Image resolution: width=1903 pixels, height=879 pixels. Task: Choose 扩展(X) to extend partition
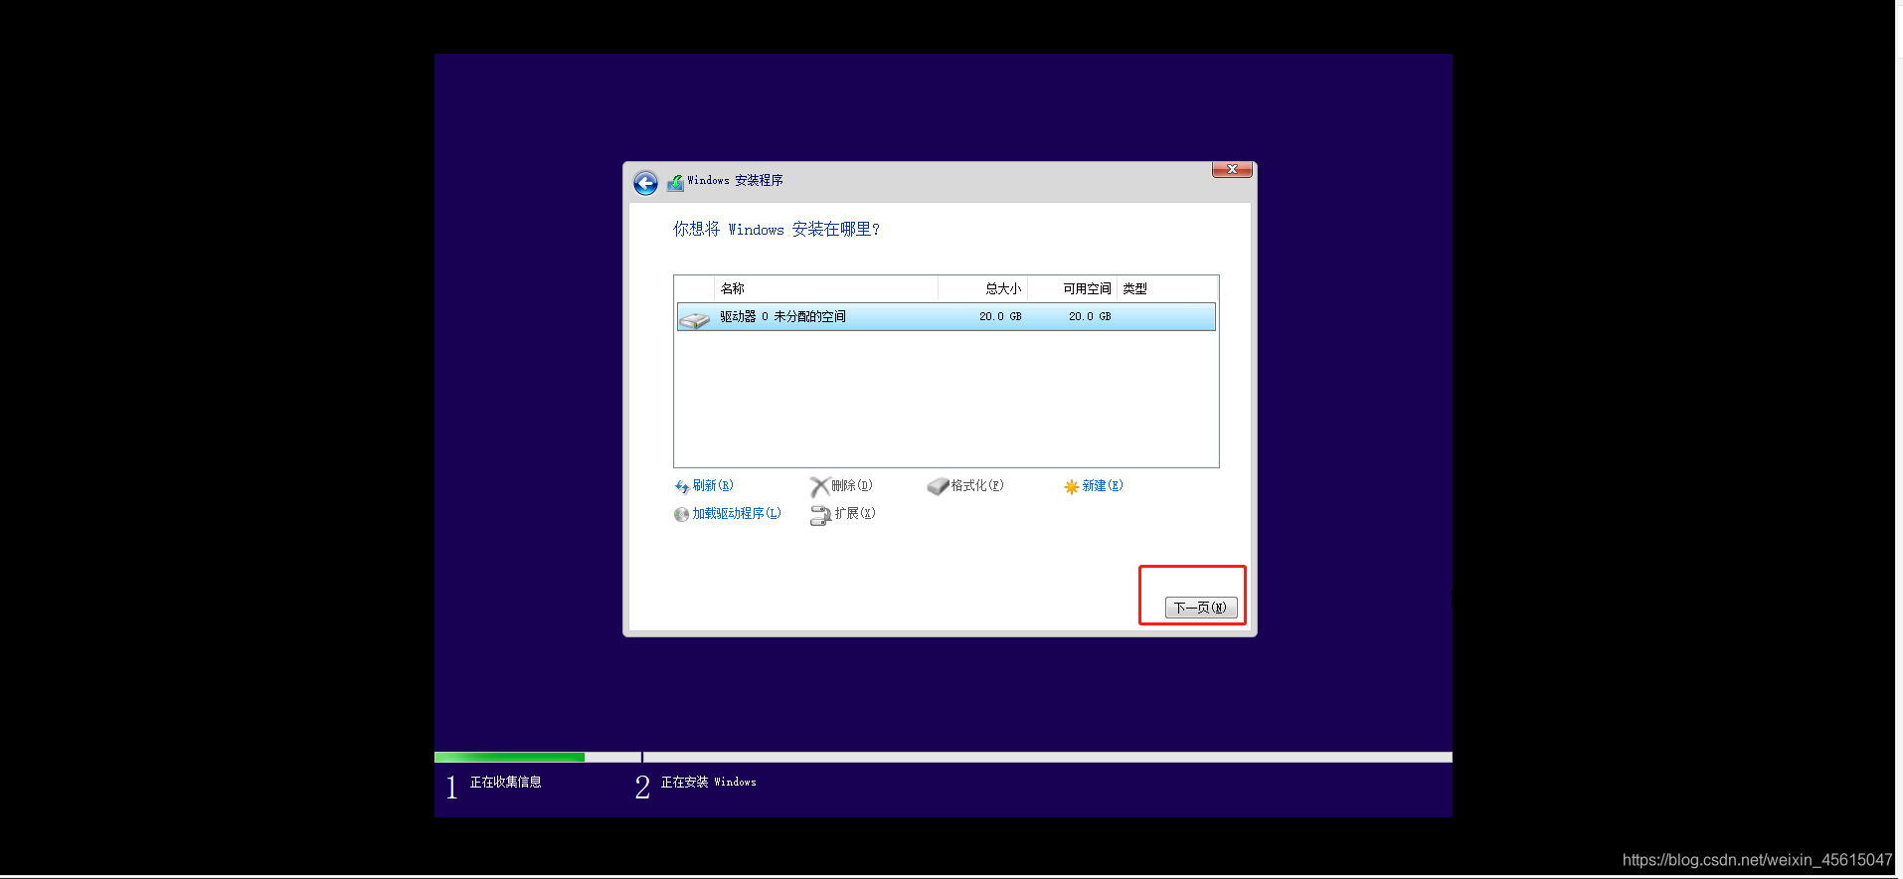tap(855, 513)
